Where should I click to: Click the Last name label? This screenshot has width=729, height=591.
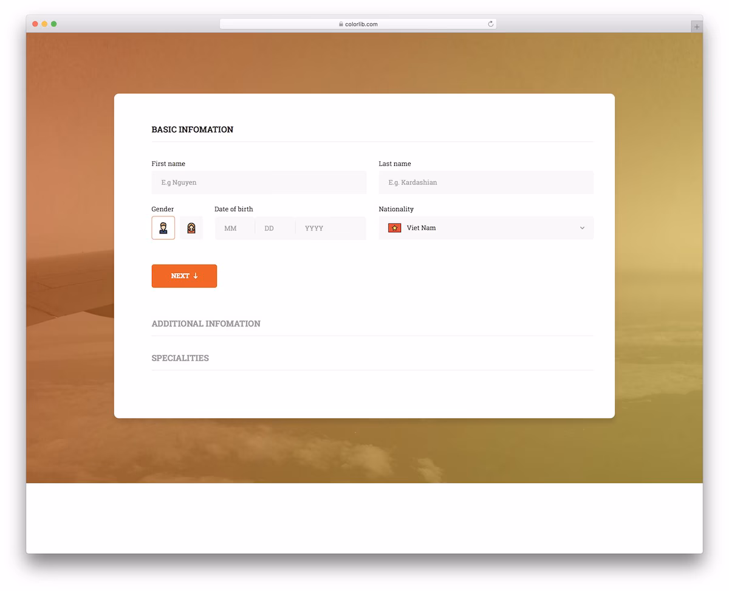click(x=395, y=164)
